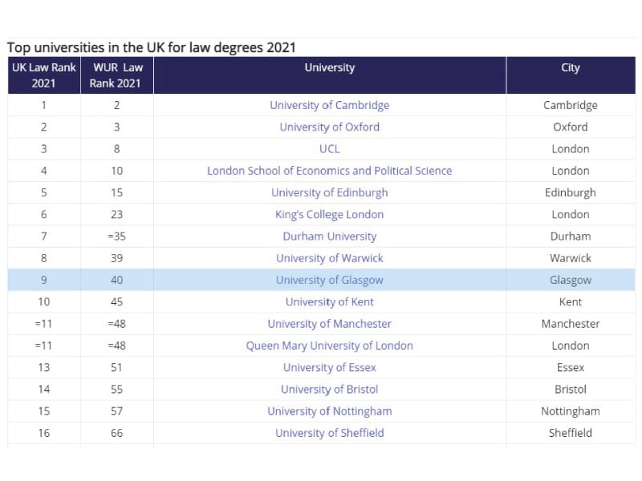Click WUR rank '=48' in Manchester row
The width and height of the screenshot is (642, 481).
[x=116, y=324]
